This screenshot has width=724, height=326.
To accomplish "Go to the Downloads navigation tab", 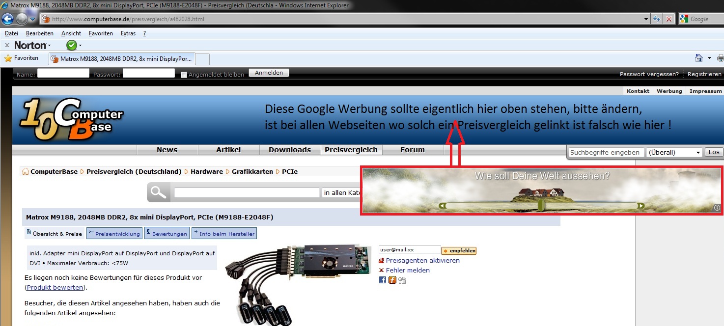I will click(x=290, y=150).
